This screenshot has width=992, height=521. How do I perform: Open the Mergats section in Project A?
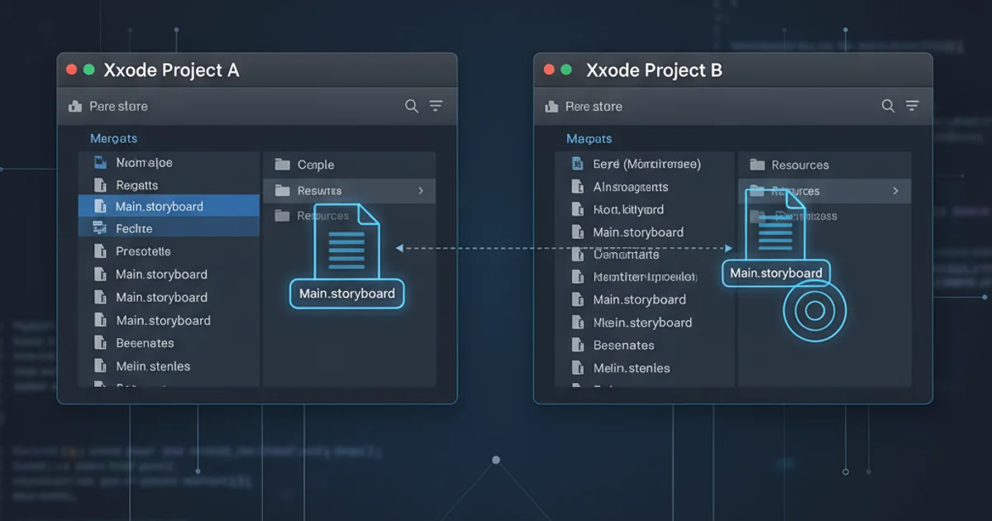click(113, 138)
